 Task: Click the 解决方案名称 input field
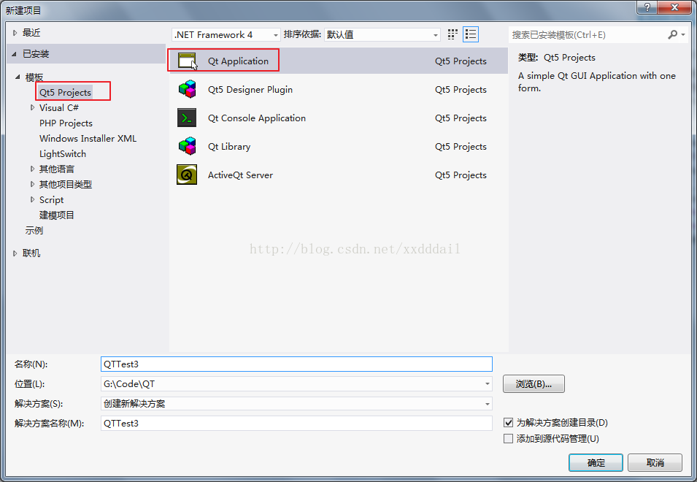click(296, 424)
